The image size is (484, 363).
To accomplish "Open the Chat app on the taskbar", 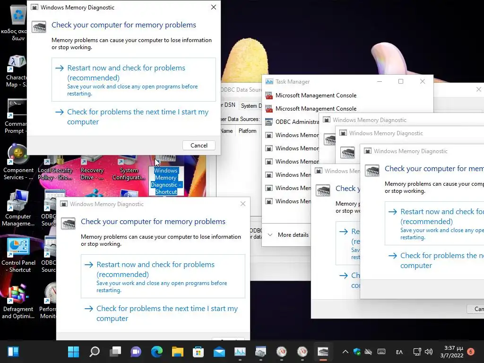I will [x=136, y=352].
